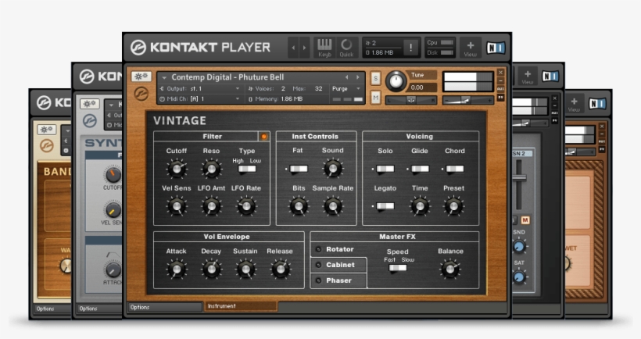Turn the Tune knob
The height and width of the screenshot is (339, 641).
click(x=396, y=81)
